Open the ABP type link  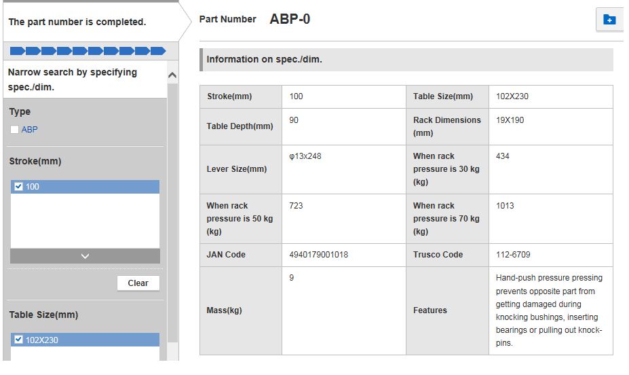30,129
